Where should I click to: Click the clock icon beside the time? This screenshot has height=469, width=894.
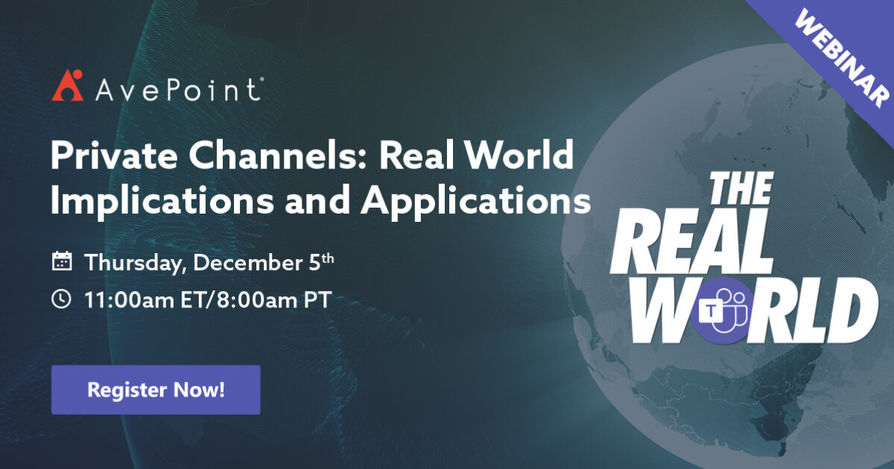coord(62,297)
